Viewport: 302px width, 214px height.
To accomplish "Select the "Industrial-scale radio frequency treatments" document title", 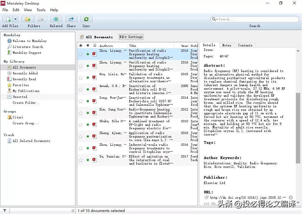I will pos(151,148).
